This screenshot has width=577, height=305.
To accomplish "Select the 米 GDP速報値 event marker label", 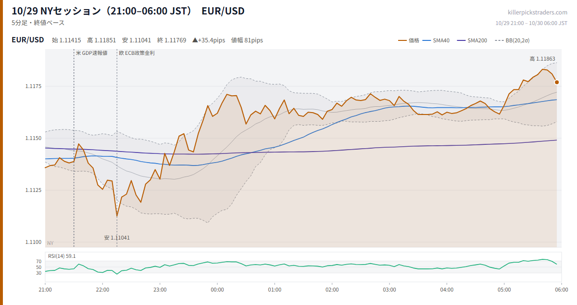I will click(91, 53).
